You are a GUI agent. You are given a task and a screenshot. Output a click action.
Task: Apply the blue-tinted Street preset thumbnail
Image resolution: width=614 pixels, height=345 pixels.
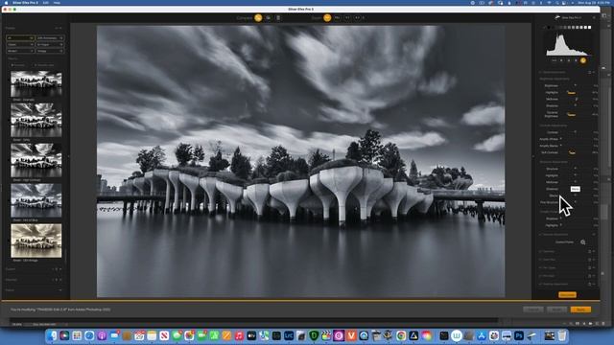point(36,200)
